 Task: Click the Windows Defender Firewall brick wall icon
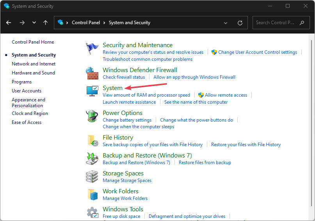click(92, 73)
